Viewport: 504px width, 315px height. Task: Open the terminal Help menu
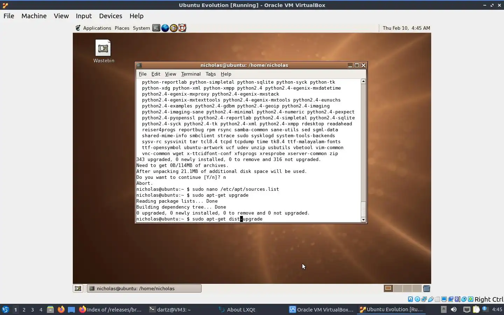click(226, 74)
